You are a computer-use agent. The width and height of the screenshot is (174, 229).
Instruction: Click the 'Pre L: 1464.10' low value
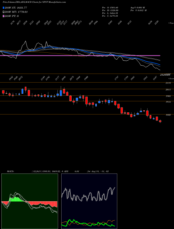tap(110, 13)
